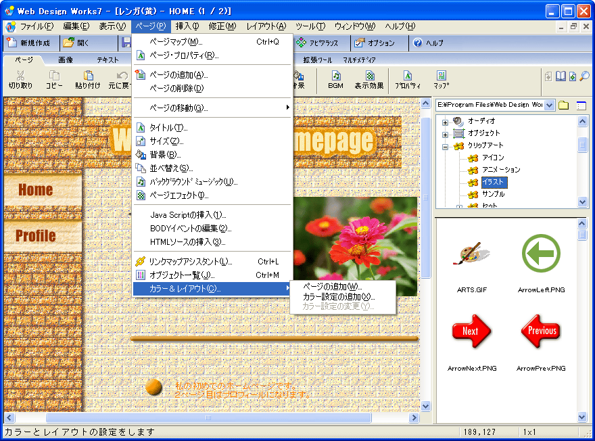Expand the オブジェクト tree node
The width and height of the screenshot is (595, 441).
446,135
